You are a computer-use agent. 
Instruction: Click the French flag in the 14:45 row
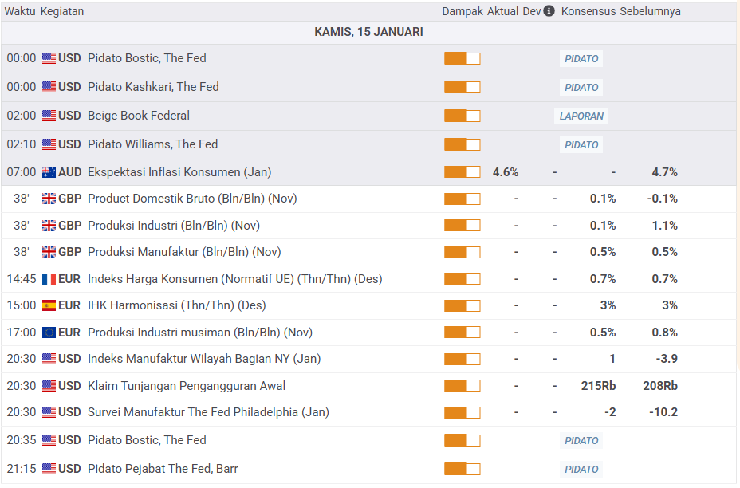pyautogui.click(x=49, y=279)
